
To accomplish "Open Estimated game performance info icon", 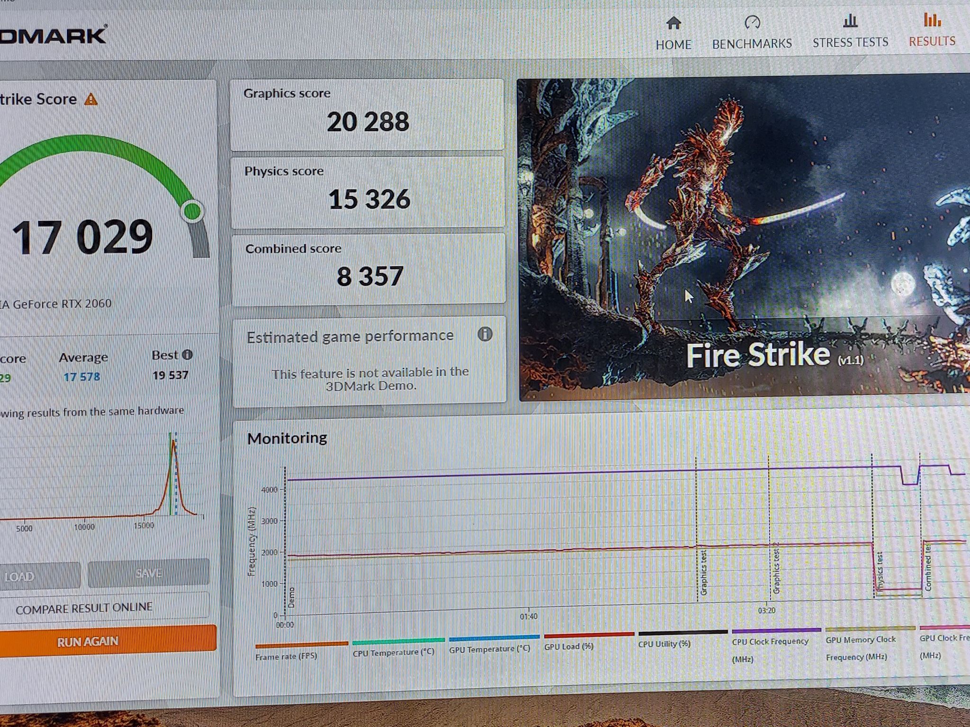I will (485, 334).
